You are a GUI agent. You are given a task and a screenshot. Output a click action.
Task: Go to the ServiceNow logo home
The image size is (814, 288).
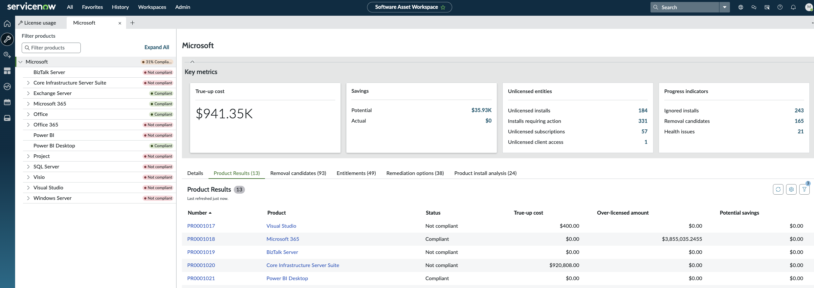click(x=32, y=7)
